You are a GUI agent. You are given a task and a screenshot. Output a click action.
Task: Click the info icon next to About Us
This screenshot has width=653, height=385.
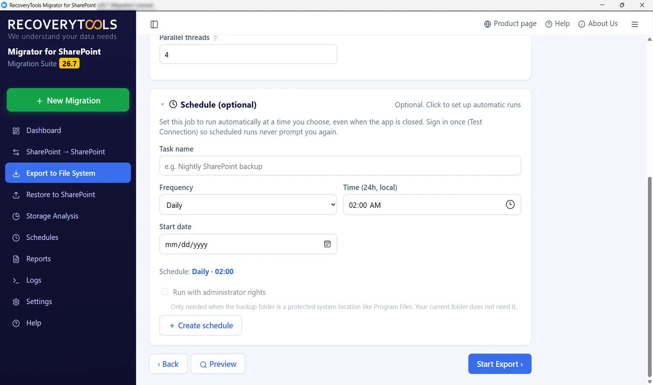point(582,24)
